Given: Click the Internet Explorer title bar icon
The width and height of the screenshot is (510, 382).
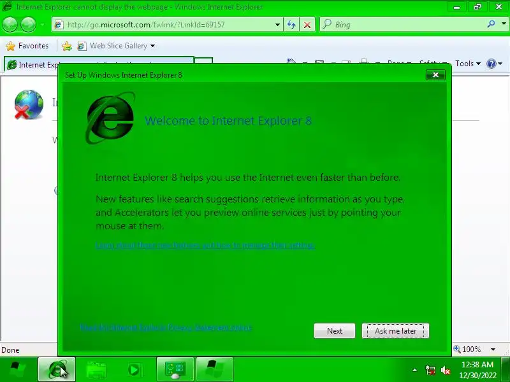Looking at the screenshot, I should pos(7,6).
